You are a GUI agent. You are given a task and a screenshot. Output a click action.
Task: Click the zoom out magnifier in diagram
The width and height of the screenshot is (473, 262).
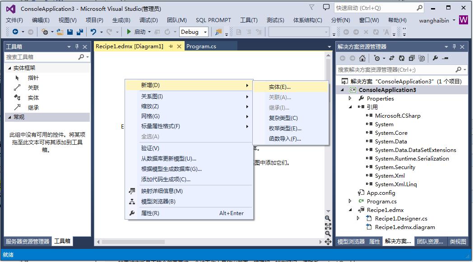(x=328, y=234)
